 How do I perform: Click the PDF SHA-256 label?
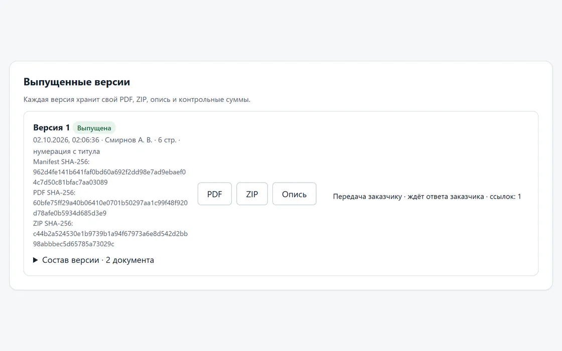(x=54, y=193)
